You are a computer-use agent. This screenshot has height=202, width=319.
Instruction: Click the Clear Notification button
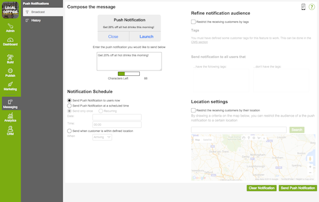pos(262,188)
